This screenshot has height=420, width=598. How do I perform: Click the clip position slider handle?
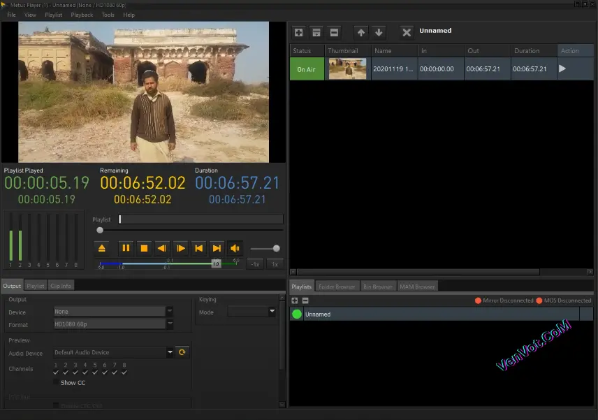pos(100,230)
